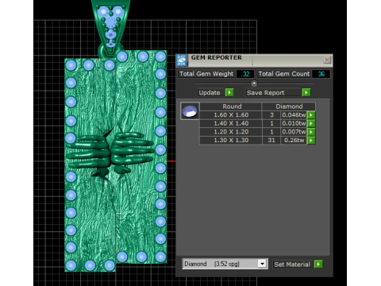Click the Set Material button
This screenshot has height=286, width=381.
(x=292, y=265)
